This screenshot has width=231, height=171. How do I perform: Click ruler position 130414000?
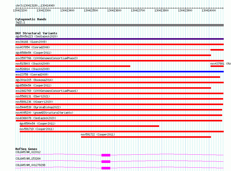point(209,10)
